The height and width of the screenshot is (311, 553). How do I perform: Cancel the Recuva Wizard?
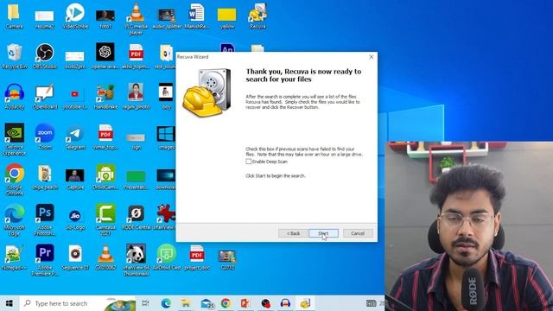(x=358, y=233)
